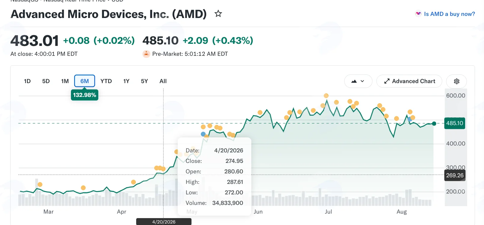The width and height of the screenshot is (484, 225).
Task: Show the 1Y price range
Action: point(126,81)
